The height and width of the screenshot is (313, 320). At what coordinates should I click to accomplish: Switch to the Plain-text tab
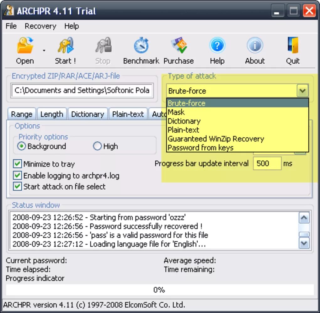tap(128, 114)
